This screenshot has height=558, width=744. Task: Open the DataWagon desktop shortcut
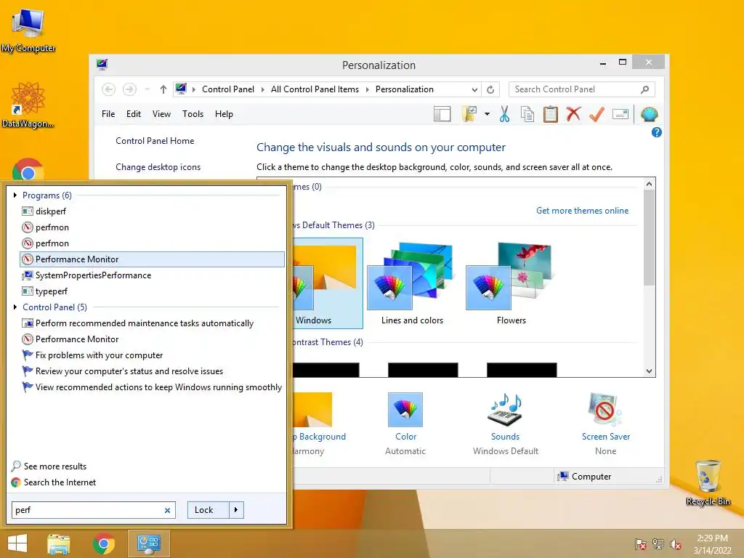[x=28, y=105]
